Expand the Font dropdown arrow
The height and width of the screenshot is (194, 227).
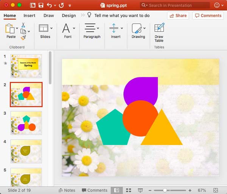(74, 28)
